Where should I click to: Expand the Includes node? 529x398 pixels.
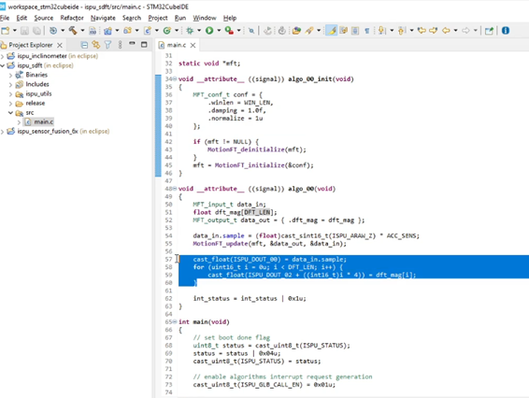[11, 84]
